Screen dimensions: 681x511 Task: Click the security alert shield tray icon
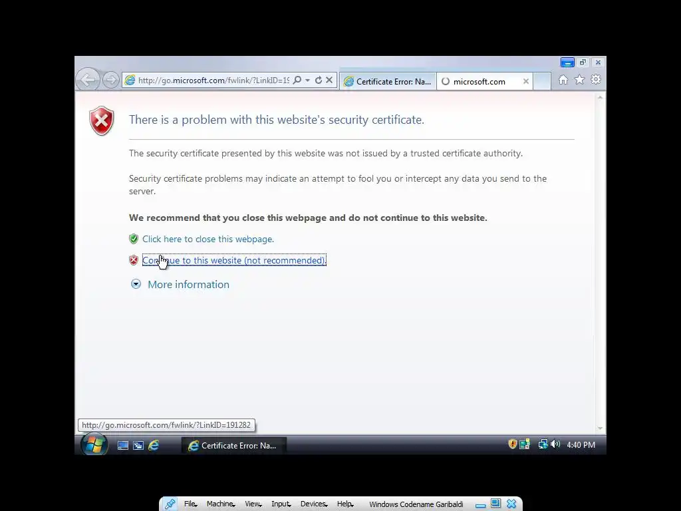coord(513,444)
